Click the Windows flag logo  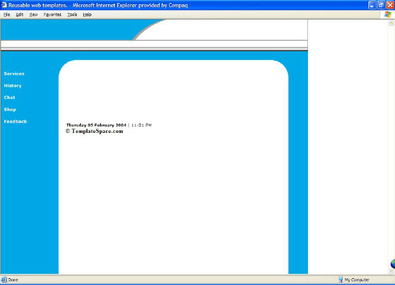(387, 14)
